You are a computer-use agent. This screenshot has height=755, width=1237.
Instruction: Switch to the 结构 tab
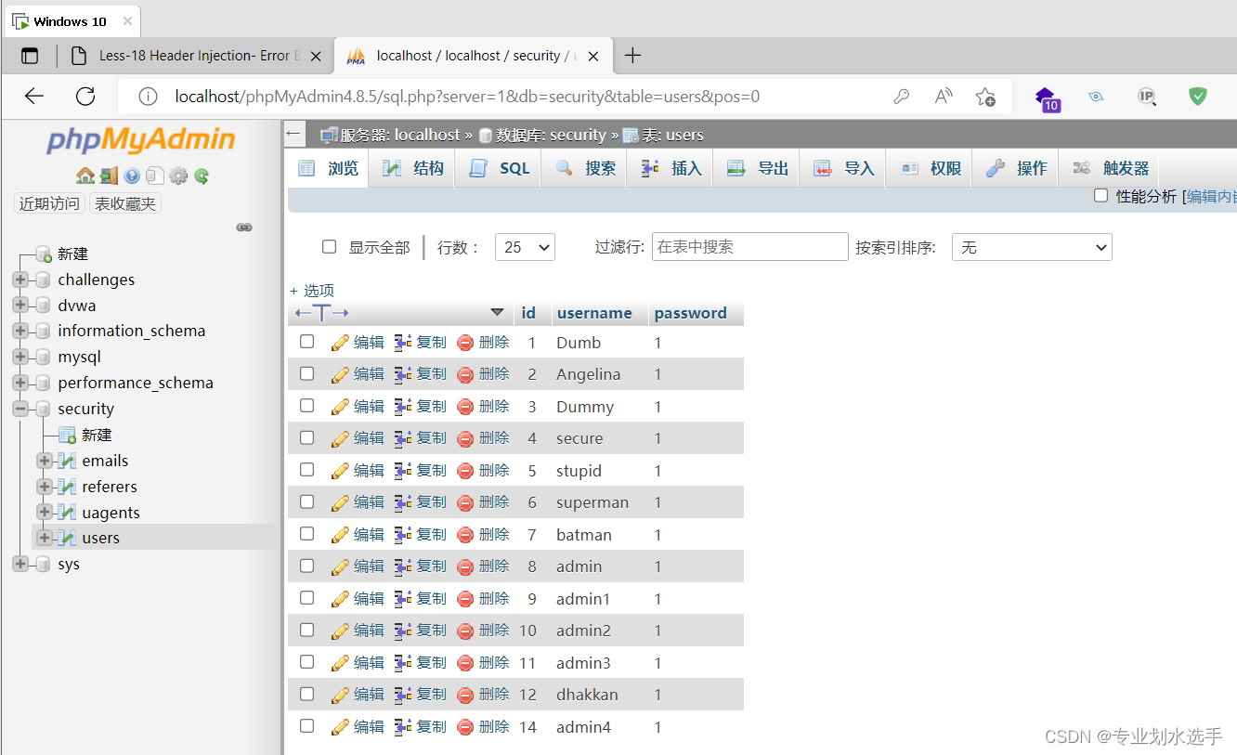tap(411, 168)
